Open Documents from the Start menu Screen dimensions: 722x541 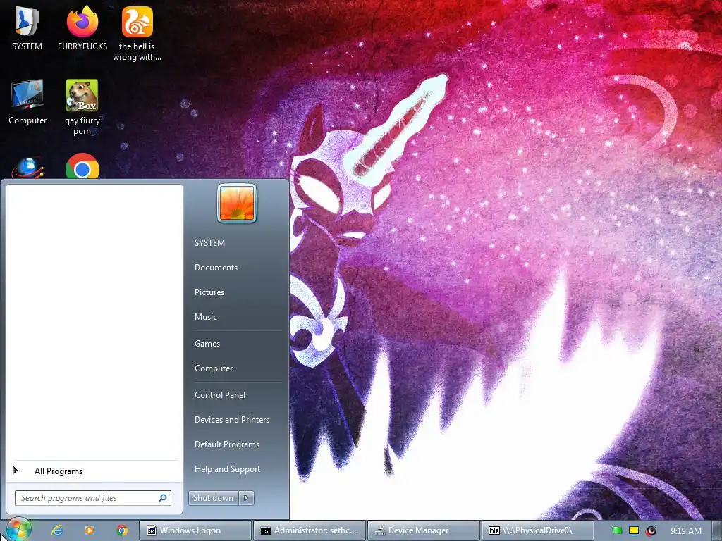216,268
